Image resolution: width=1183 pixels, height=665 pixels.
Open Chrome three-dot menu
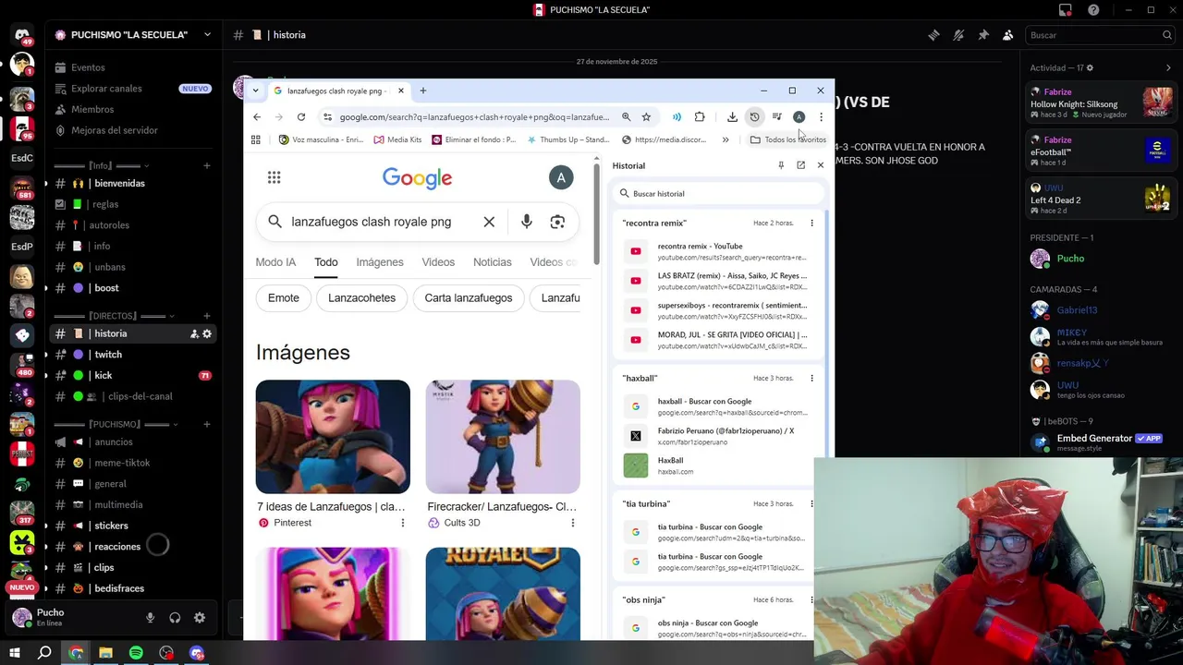pyautogui.click(x=821, y=117)
